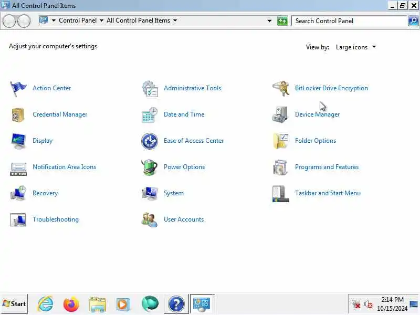
Task: Click the Notification Area Icons link
Action: (64, 167)
